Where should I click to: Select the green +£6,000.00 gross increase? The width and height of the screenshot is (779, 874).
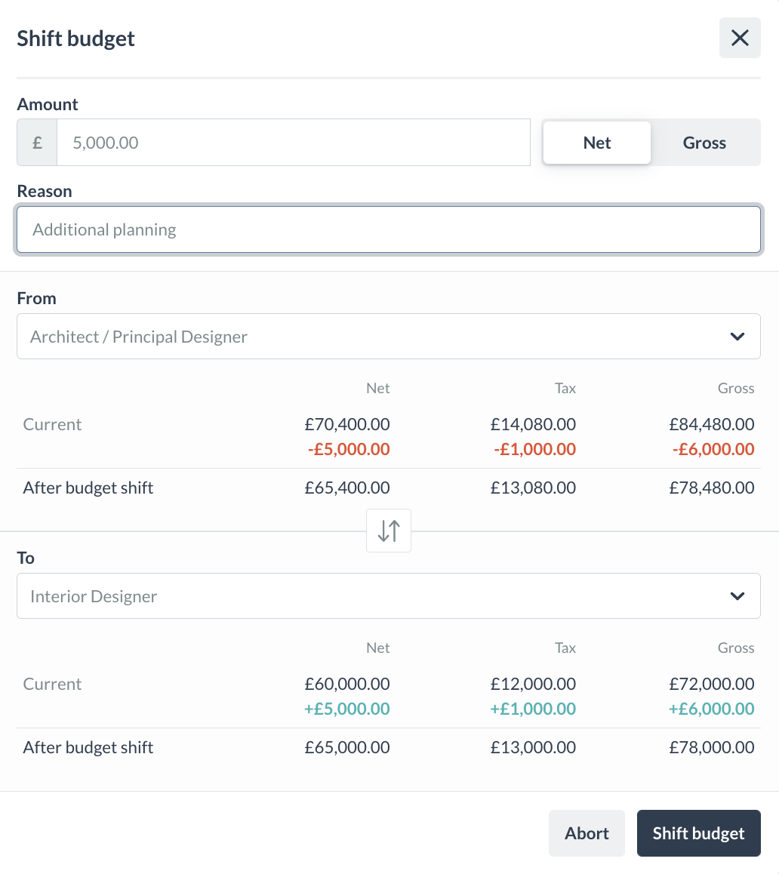tap(711, 709)
